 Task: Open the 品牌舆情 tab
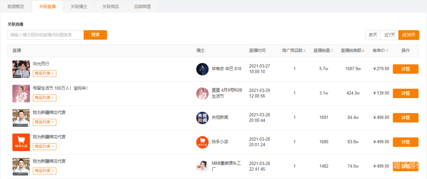click(x=142, y=7)
